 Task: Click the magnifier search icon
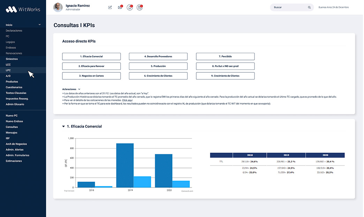pos(309,7)
